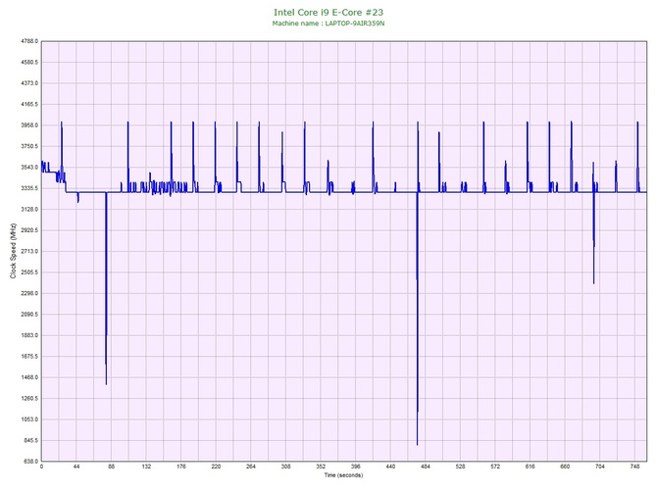
Task: Click the 132 x-axis tick label
Action: pos(146,467)
